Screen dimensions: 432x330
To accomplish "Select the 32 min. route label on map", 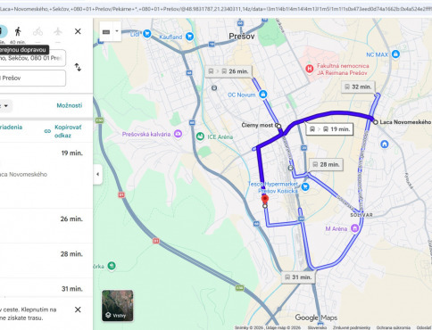I will coord(358,87).
